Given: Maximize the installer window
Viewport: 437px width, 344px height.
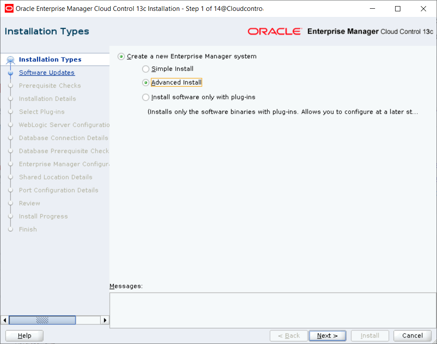Looking at the screenshot, I should click(398, 9).
